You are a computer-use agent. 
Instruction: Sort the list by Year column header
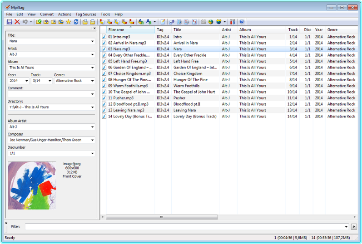tap(319, 30)
